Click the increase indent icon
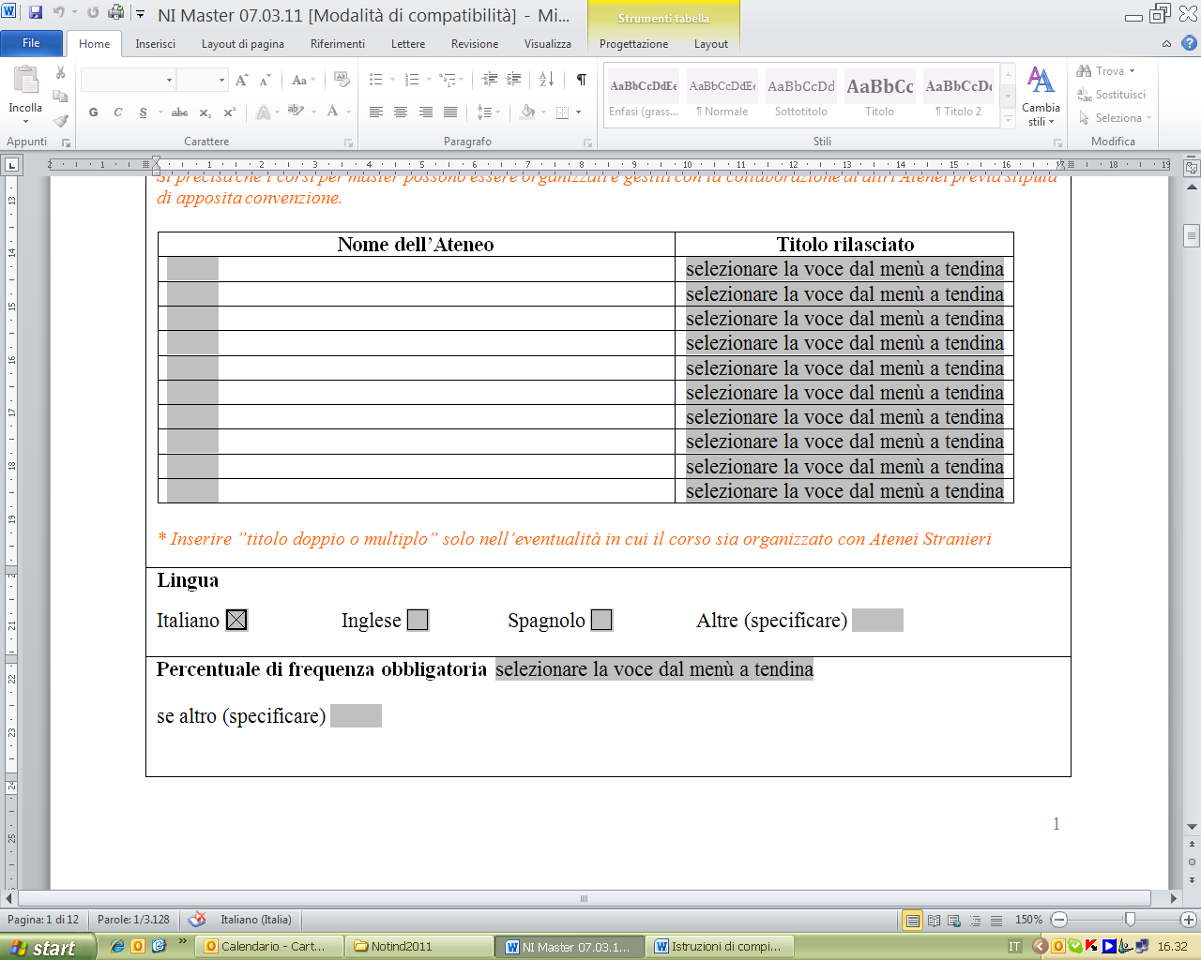This screenshot has height=960, width=1201. click(513, 80)
